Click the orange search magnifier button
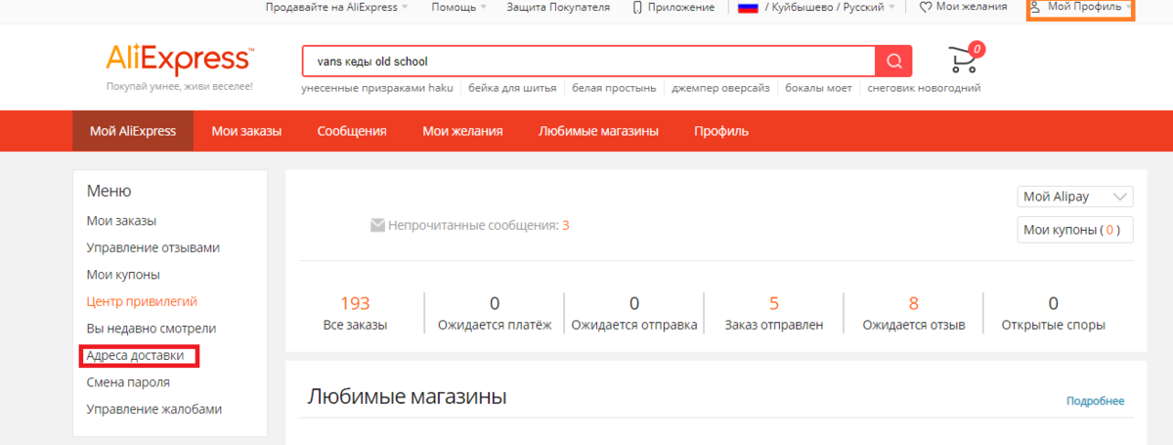The image size is (1173, 445). click(893, 61)
